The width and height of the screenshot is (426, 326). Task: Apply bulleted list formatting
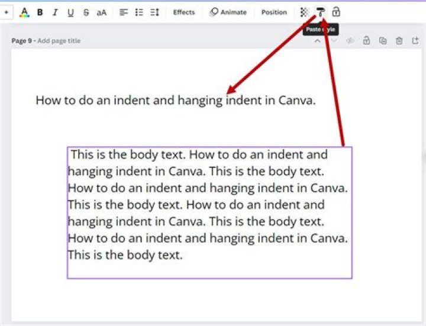point(139,12)
